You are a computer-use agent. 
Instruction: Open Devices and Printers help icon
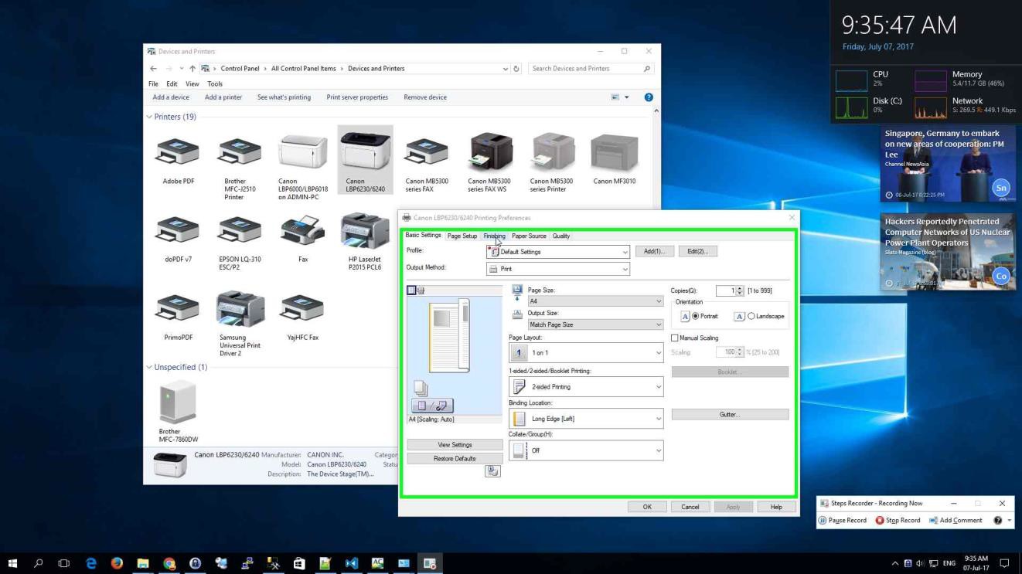pyautogui.click(x=649, y=97)
